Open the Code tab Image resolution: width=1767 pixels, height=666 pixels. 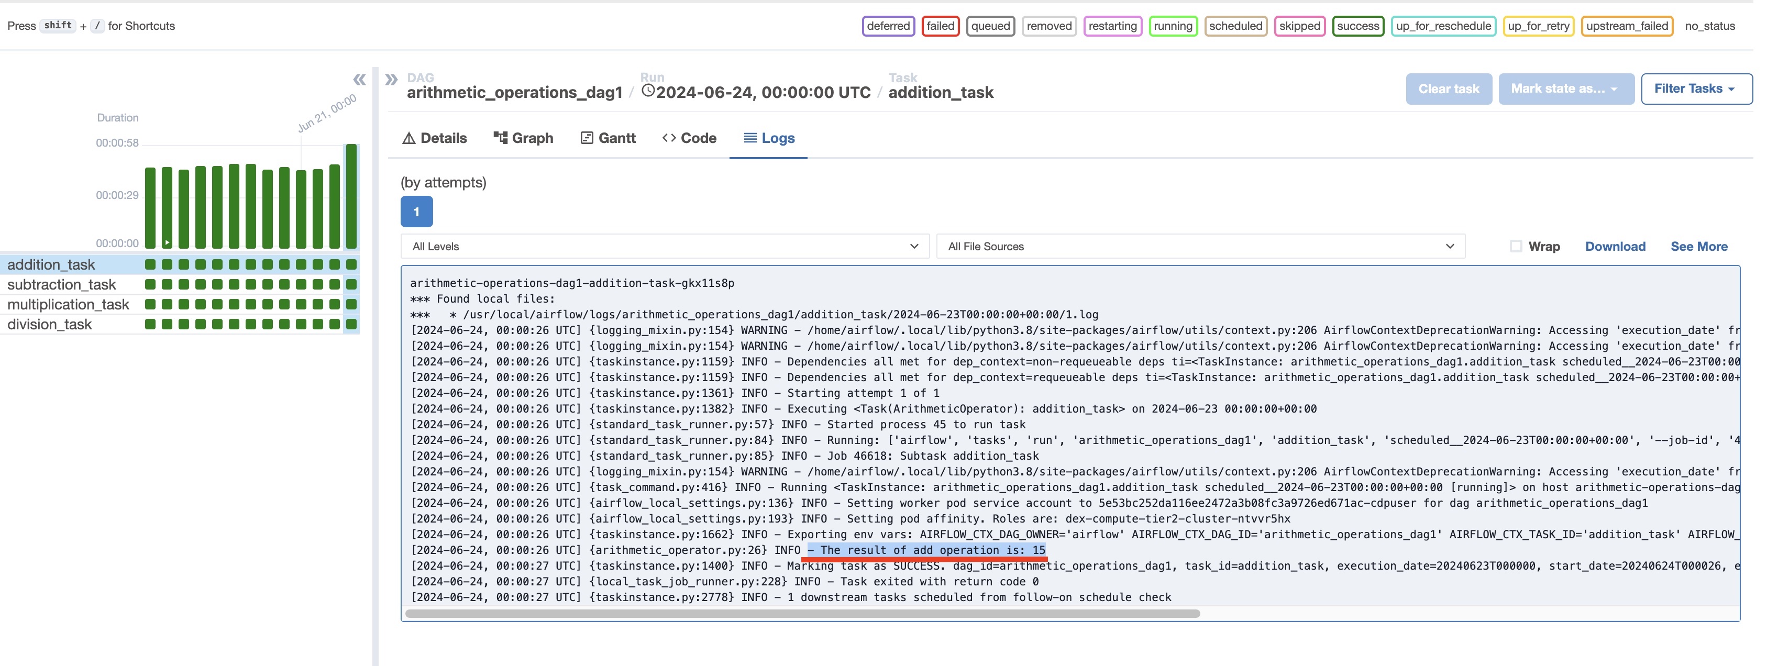[689, 138]
